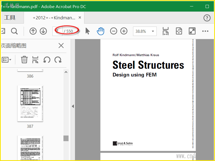The height and width of the screenshot is (161, 215).
Task: Click the 387 page label
Action: (30, 126)
